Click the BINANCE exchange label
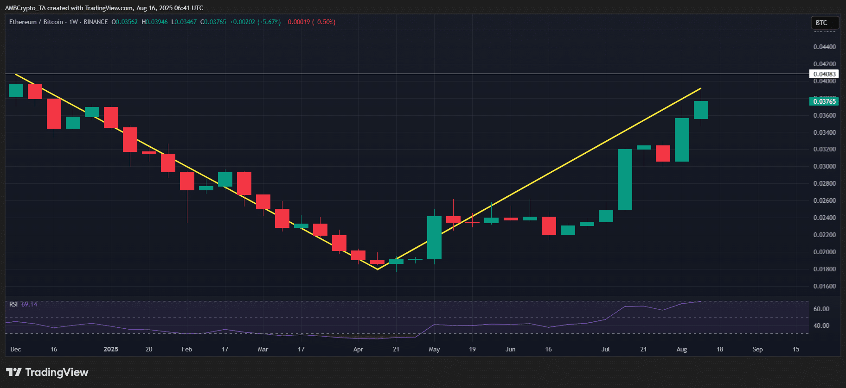The width and height of the screenshot is (846, 388). click(x=96, y=22)
